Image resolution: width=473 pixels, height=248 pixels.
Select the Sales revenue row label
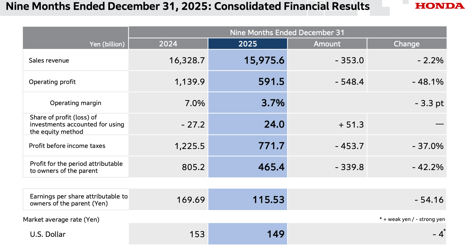tap(49, 60)
